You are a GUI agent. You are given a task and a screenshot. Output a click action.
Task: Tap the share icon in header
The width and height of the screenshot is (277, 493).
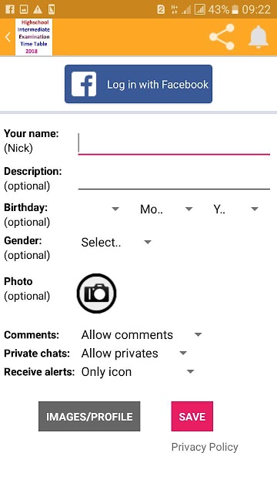pos(222,37)
